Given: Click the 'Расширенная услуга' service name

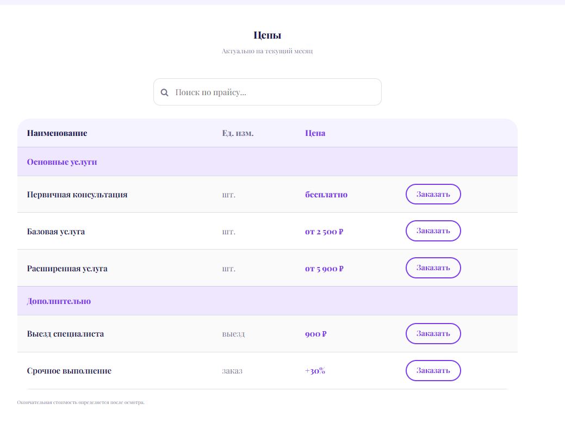Looking at the screenshot, I should [67, 269].
